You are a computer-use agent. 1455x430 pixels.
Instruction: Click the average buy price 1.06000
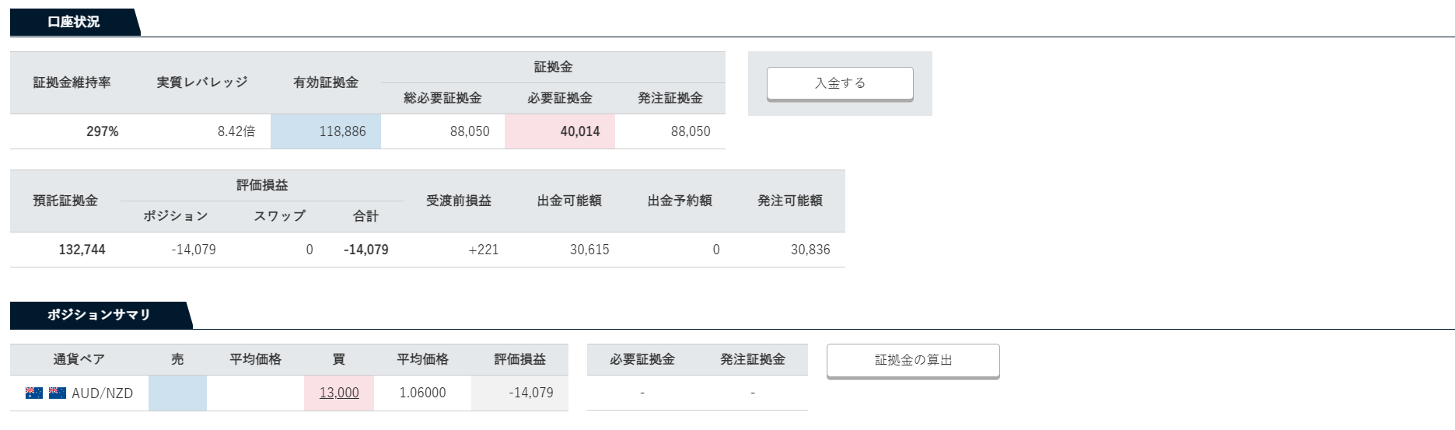[422, 393]
